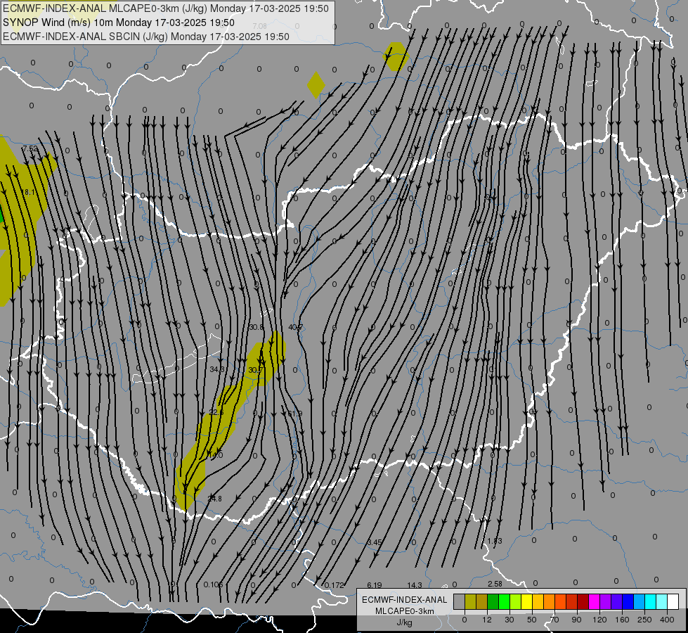Click the lime yellow-green legend swatch

pos(516,601)
